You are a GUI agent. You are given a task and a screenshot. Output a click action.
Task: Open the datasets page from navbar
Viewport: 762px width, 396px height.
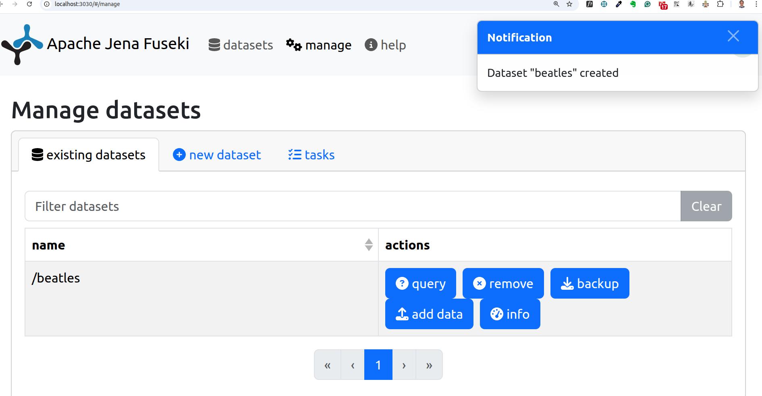241,45
